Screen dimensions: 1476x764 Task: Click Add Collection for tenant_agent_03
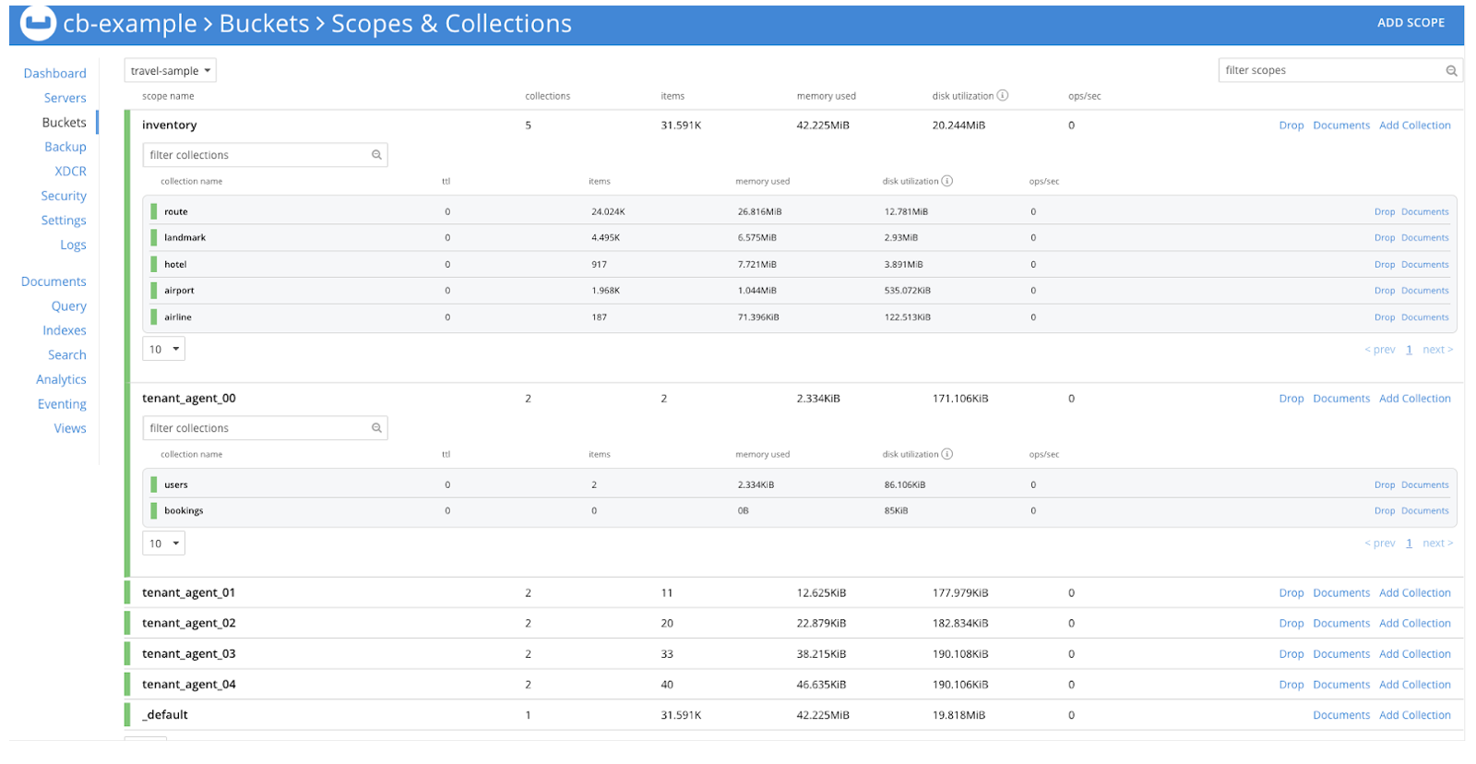(x=1414, y=654)
